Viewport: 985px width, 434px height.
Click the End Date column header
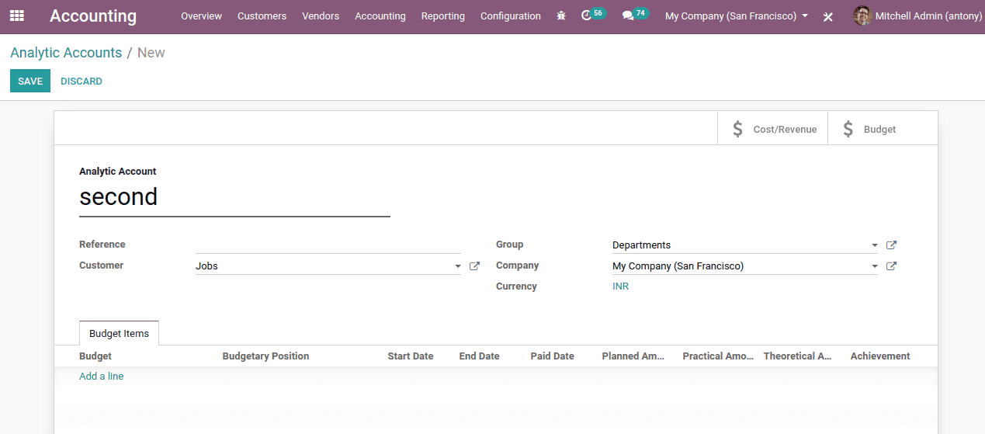click(x=479, y=356)
